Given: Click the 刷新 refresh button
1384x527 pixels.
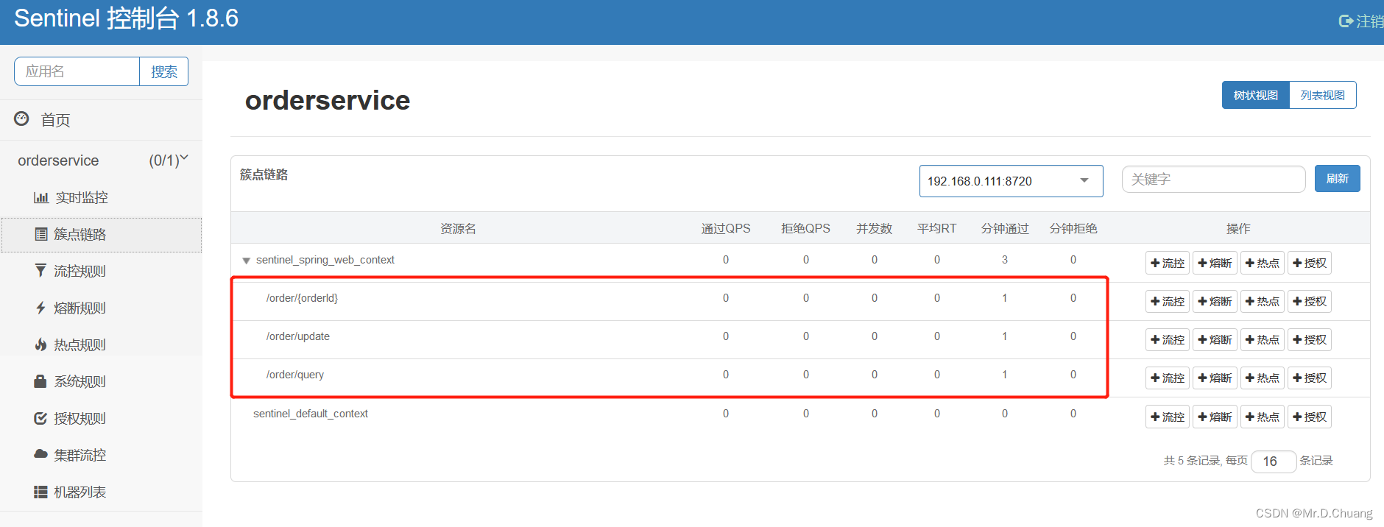Looking at the screenshot, I should coord(1337,179).
